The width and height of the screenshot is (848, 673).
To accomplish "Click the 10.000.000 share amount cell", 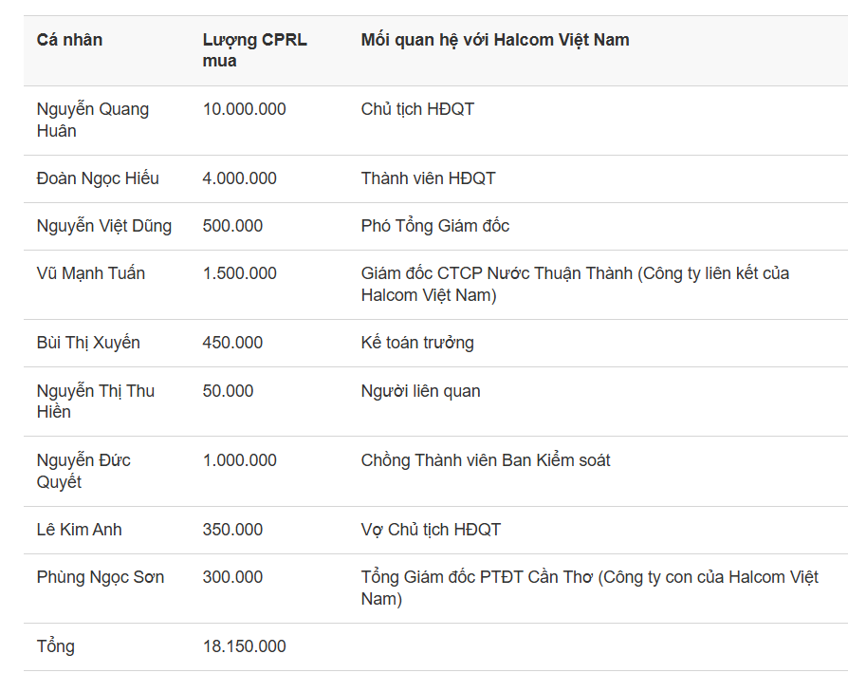I will (244, 109).
